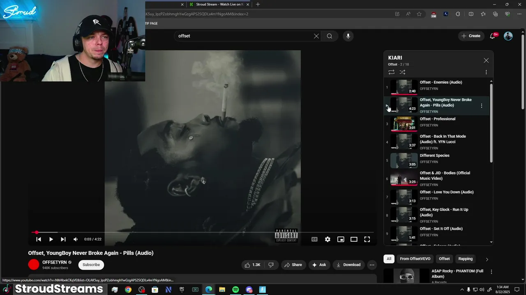Open Chrome from the taskbar
The width and height of the screenshot is (526, 295).
pos(128,290)
